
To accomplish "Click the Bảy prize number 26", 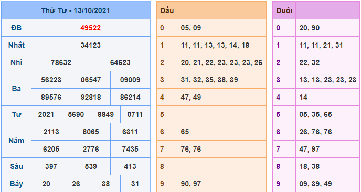I will [76, 184].
